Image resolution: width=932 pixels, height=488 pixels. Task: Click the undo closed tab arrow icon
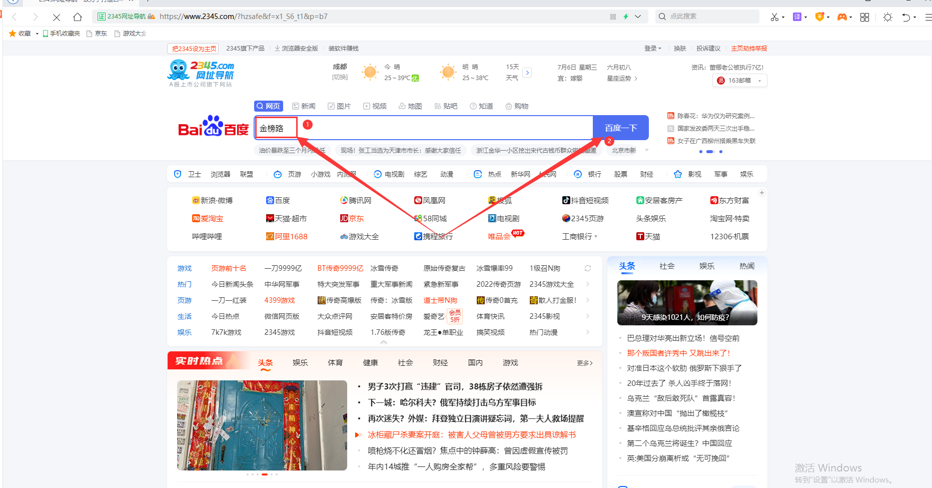906,17
